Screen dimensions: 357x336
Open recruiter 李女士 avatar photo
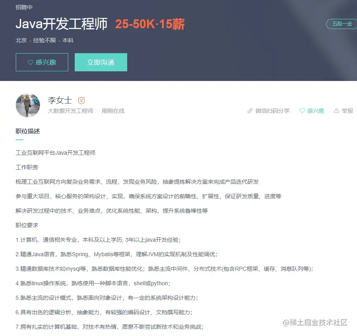coord(28,105)
